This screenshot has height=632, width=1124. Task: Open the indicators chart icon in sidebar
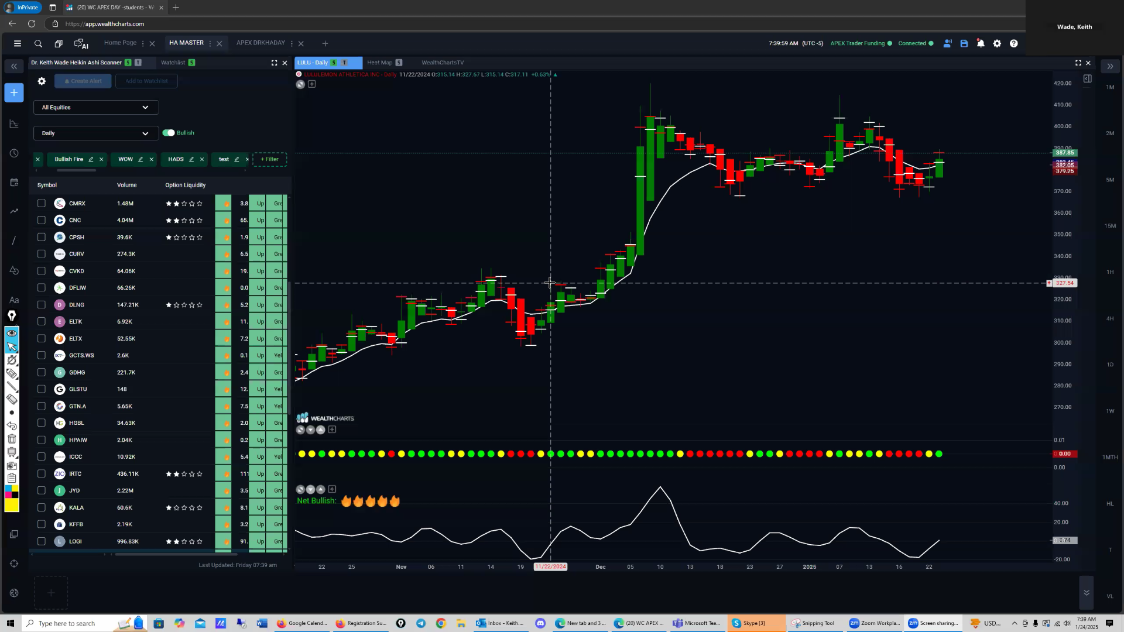[x=14, y=124]
